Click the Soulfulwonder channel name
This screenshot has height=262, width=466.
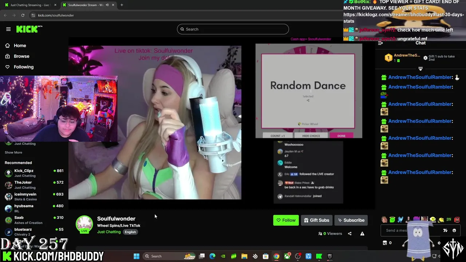pos(116,218)
